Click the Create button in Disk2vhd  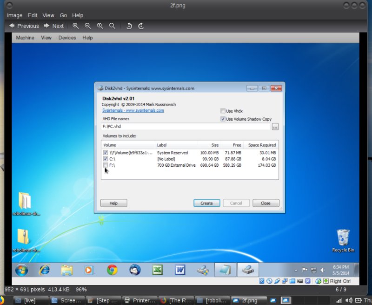point(206,203)
